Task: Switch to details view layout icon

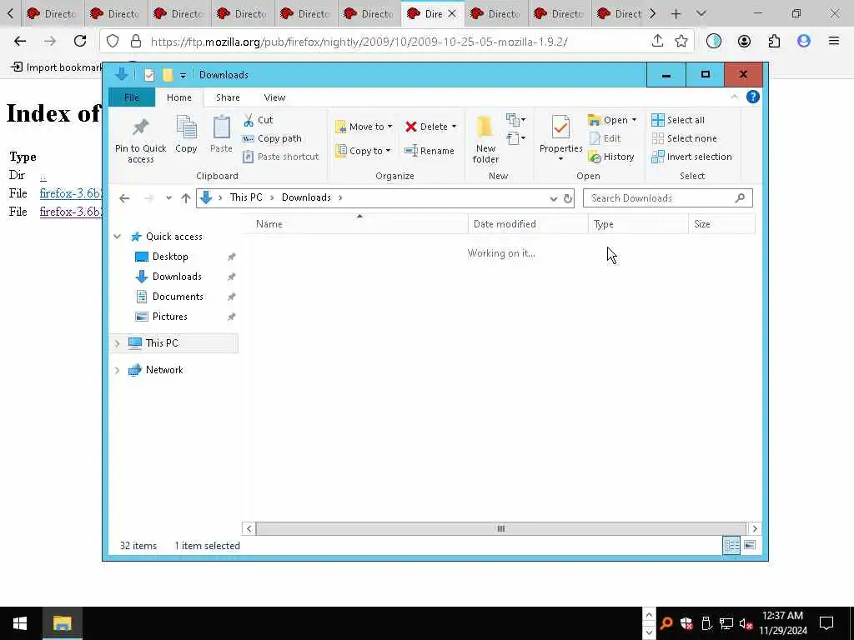Action: [x=731, y=545]
